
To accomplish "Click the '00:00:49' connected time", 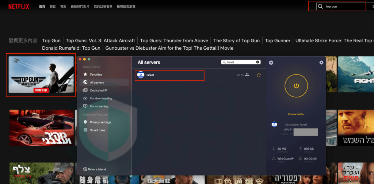I will tap(310, 158).
